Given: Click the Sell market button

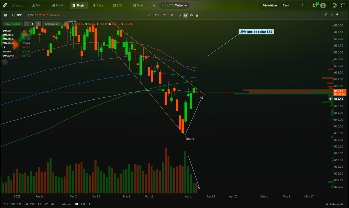Looking at the screenshot, I should (52, 24).
